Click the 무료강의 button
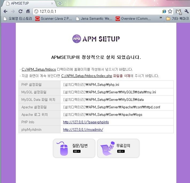 coord(118,148)
